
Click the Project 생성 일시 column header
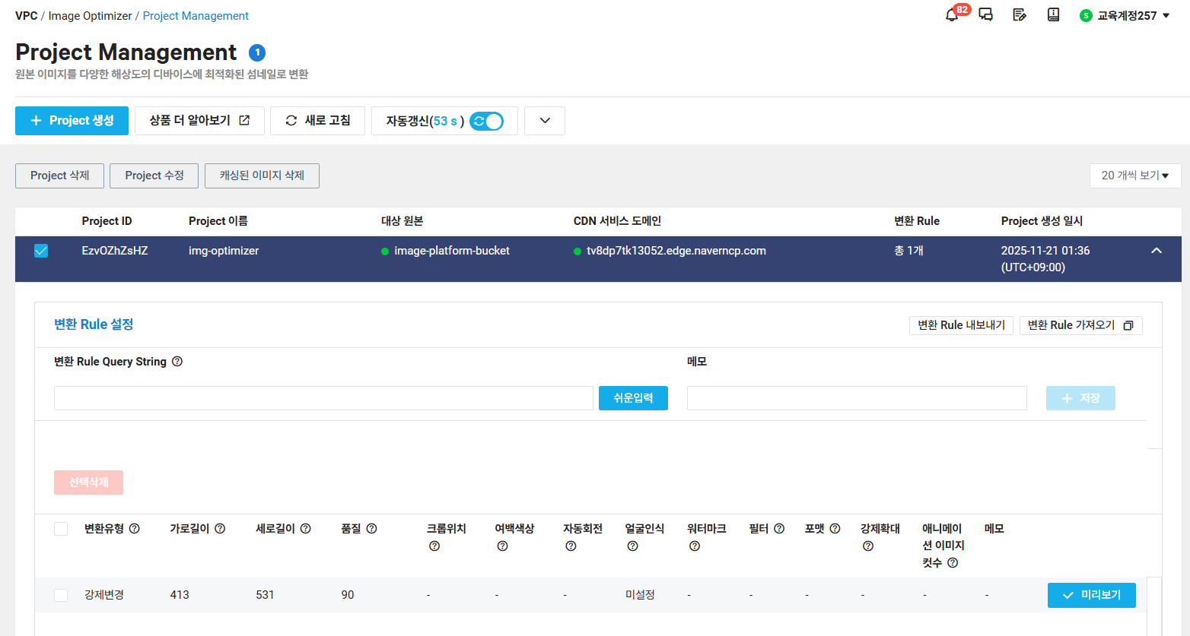[1042, 221]
